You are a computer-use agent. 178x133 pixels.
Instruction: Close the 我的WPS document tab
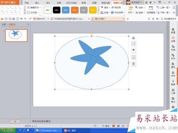(48, 19)
